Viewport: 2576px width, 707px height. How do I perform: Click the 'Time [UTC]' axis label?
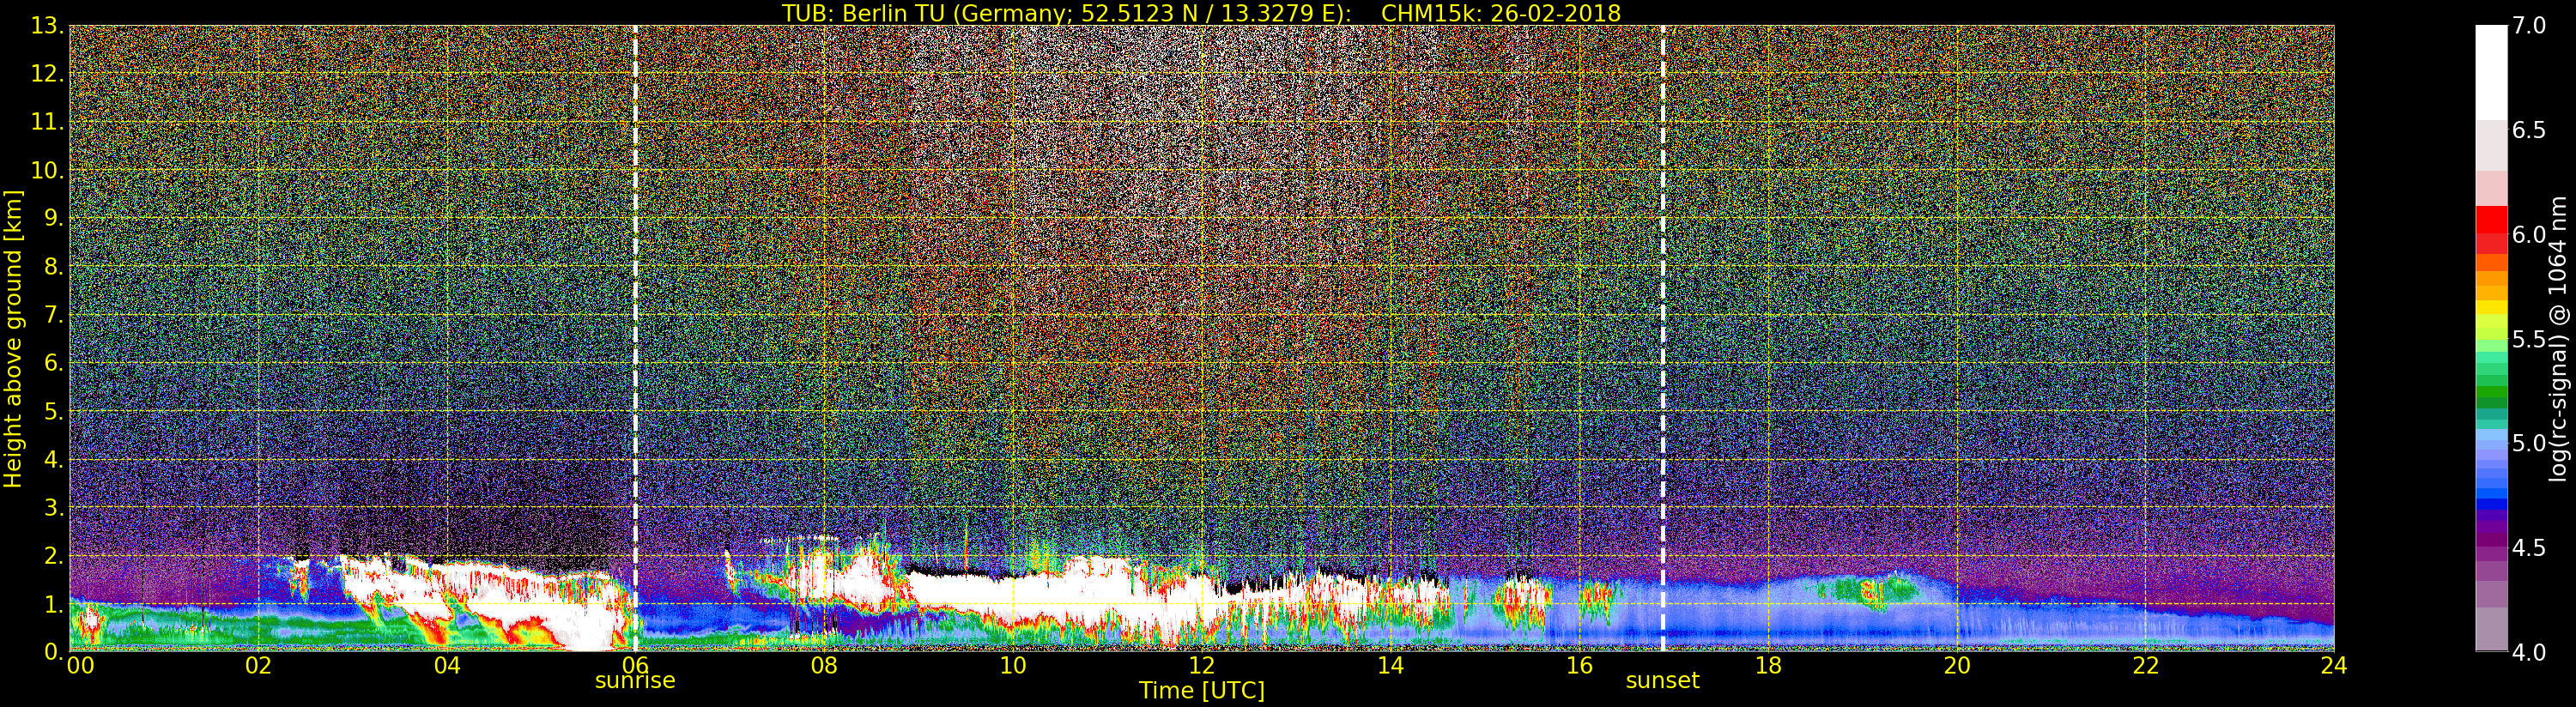coord(1202,691)
